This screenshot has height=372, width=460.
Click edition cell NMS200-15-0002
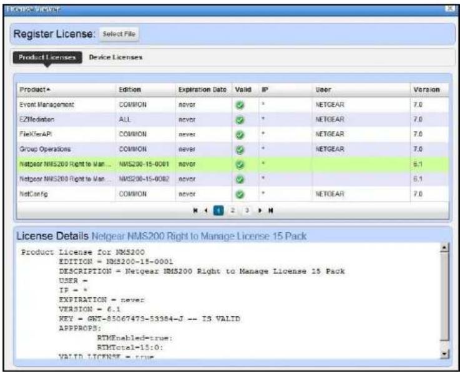click(144, 179)
